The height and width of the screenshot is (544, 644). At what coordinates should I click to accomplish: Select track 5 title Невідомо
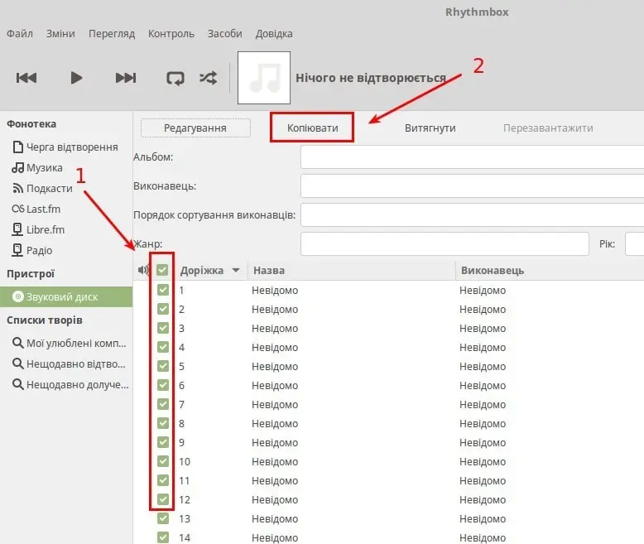coord(275,367)
